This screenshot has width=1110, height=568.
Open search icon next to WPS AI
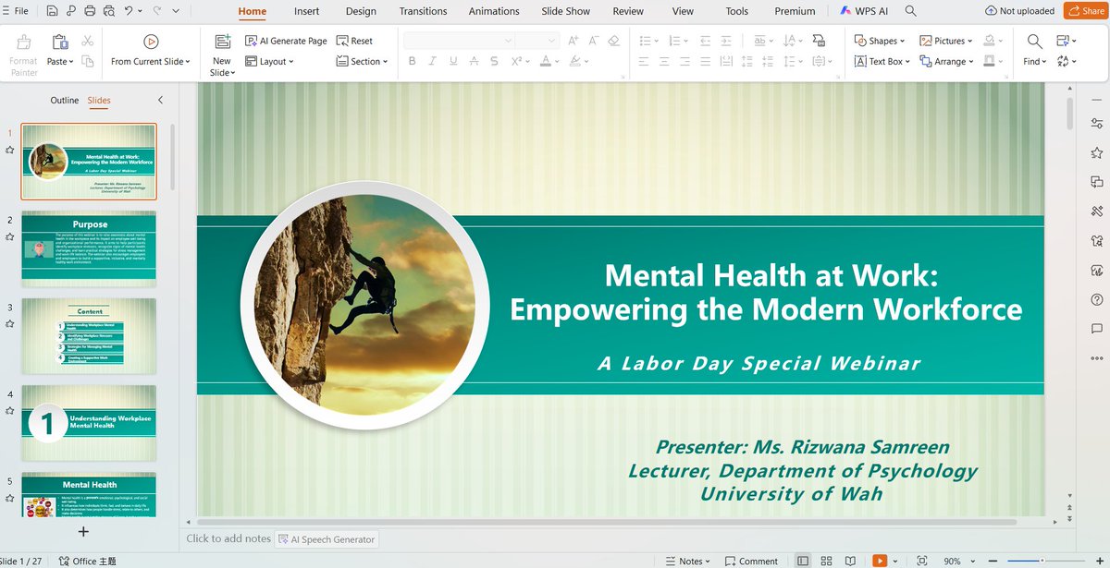click(x=910, y=11)
